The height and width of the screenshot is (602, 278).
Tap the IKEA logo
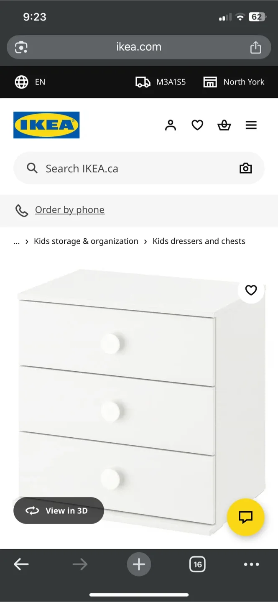(x=46, y=125)
